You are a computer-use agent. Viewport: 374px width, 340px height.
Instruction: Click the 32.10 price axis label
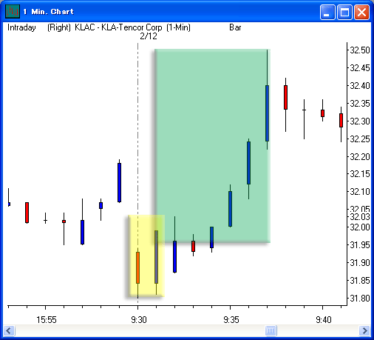click(x=360, y=192)
